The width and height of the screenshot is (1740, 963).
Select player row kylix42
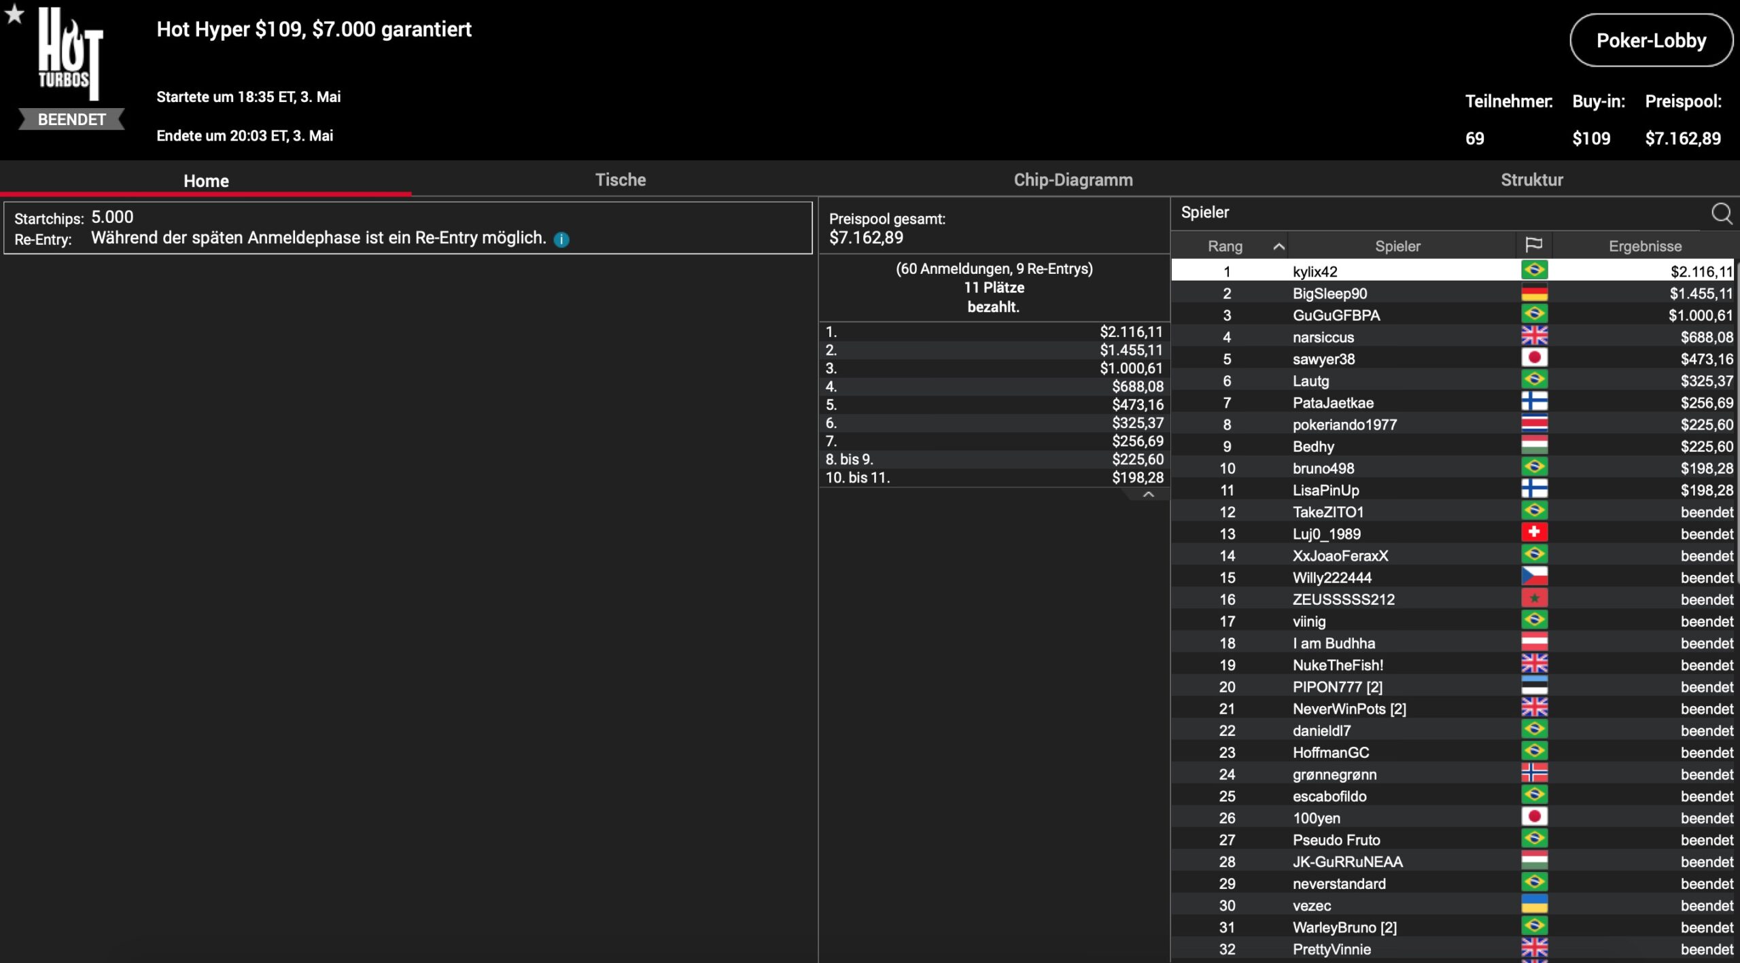coord(1315,272)
